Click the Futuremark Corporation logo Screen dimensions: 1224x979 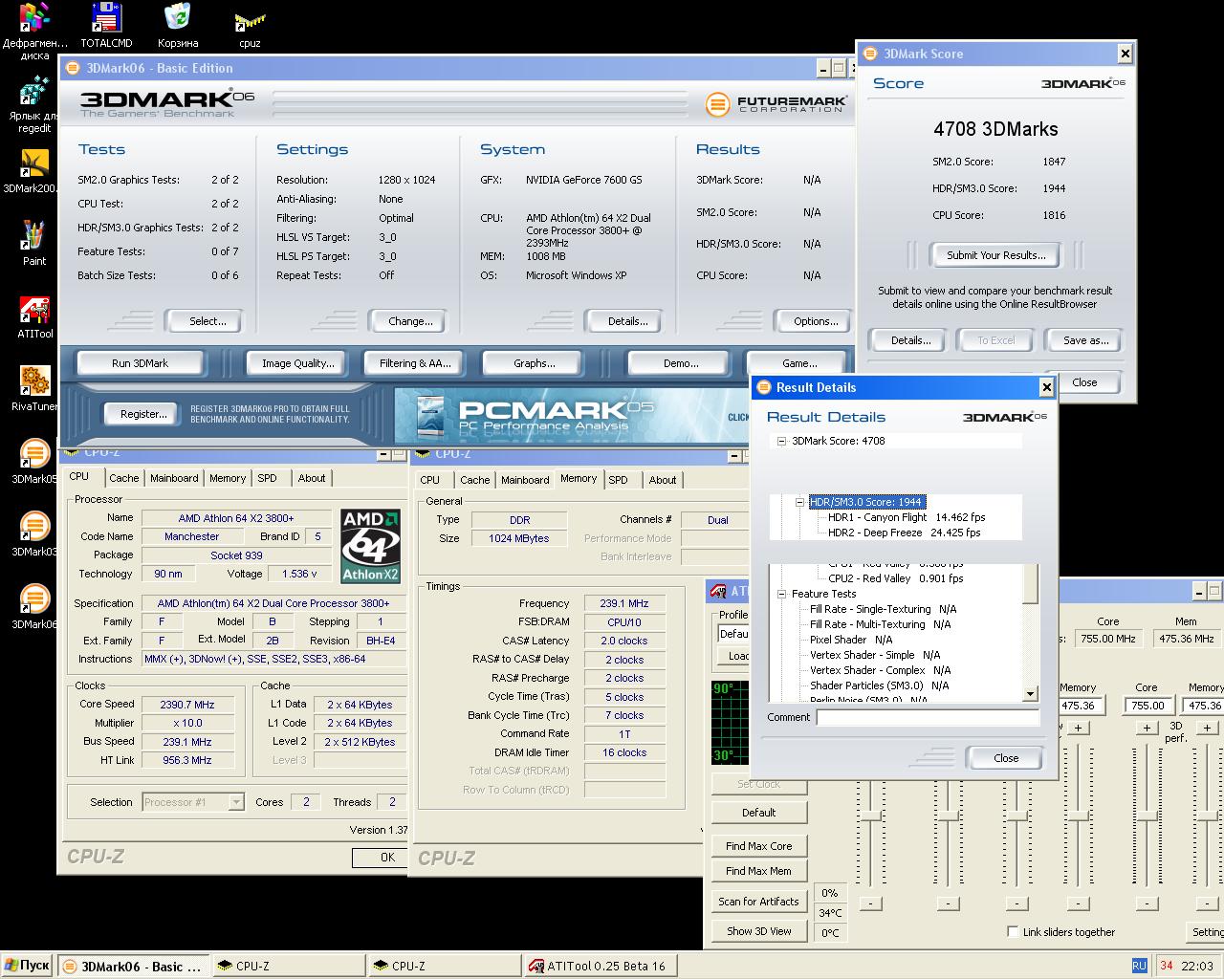pyautogui.click(x=776, y=104)
